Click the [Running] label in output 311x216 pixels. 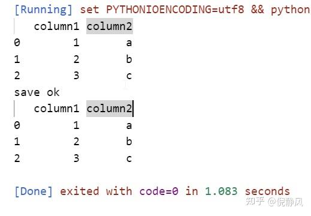(43, 10)
